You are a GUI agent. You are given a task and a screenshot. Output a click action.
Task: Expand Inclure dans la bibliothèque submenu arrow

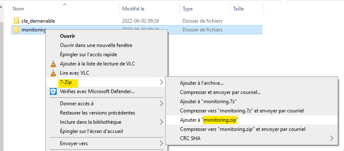pyautogui.click(x=162, y=122)
